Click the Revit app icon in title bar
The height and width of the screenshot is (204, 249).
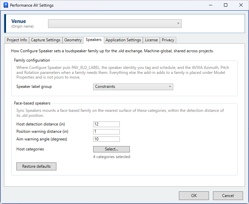[6, 5]
